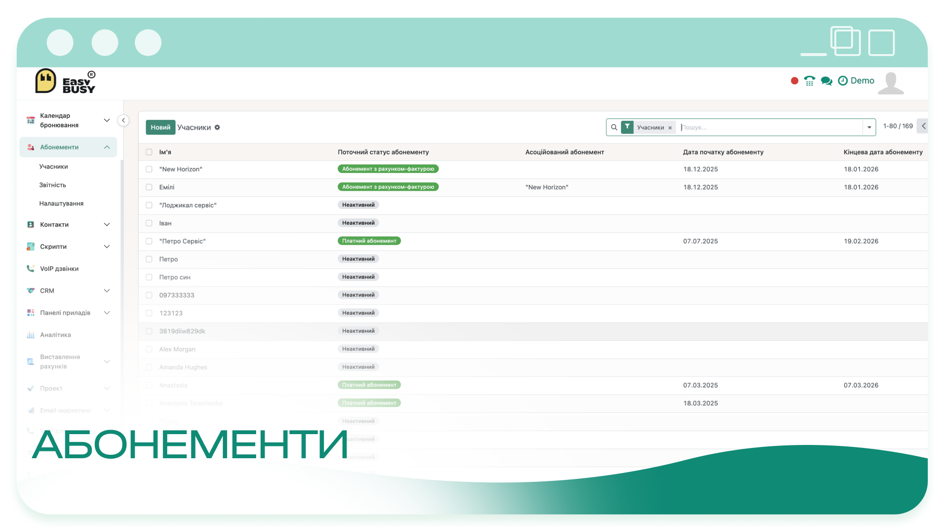Image resolution: width=944 pixels, height=531 pixels.
Task: Open the search options dropdown arrow
Action: [x=869, y=127]
